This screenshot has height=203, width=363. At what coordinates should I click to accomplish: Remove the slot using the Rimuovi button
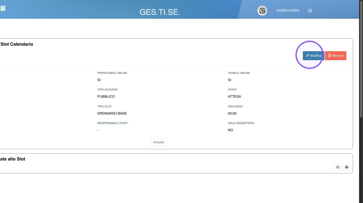[x=336, y=56]
